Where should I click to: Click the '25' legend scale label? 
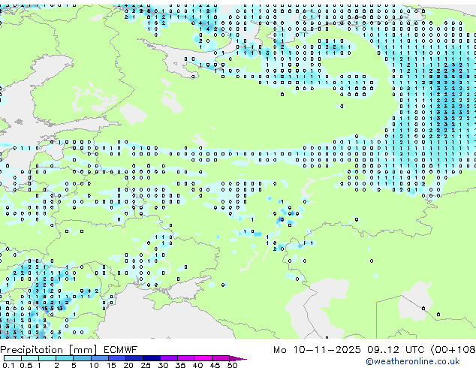pyautogui.click(x=146, y=365)
